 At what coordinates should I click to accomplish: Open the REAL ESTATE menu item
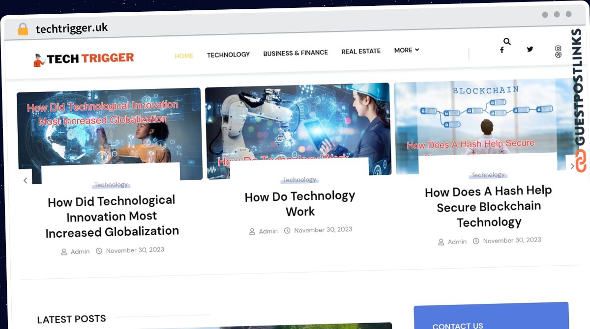pyautogui.click(x=361, y=51)
